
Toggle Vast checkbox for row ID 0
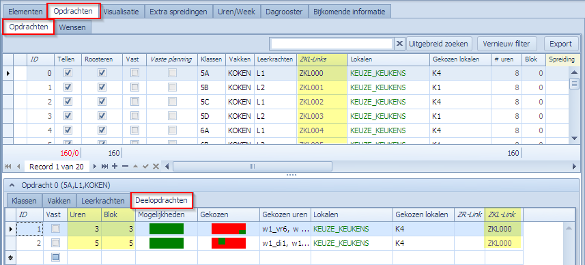point(134,73)
